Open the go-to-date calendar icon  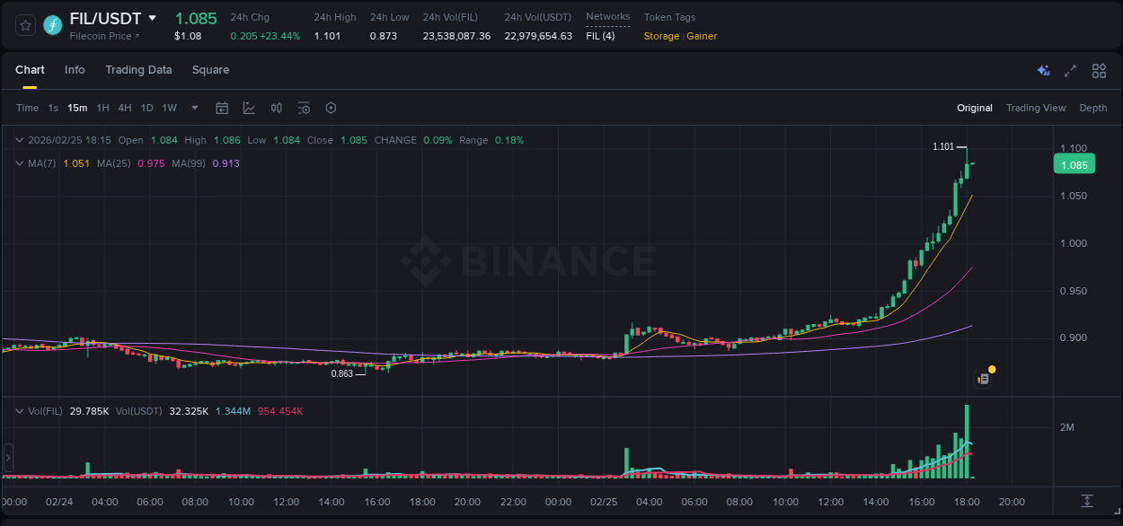click(222, 108)
